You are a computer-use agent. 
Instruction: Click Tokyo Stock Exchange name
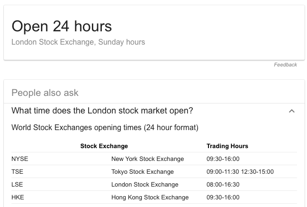142,172
